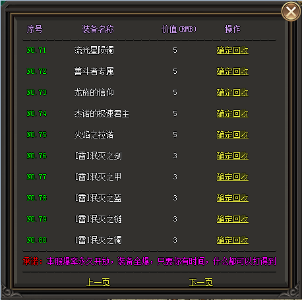302x300 pixels.
Task: Select the NO.76 row number
Action: pyautogui.click(x=36, y=156)
